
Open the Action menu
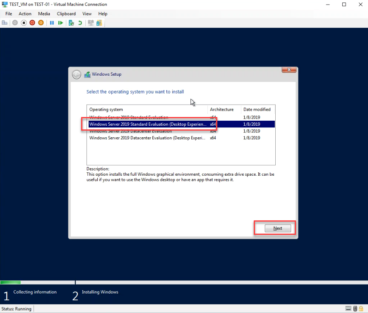[x=25, y=14]
